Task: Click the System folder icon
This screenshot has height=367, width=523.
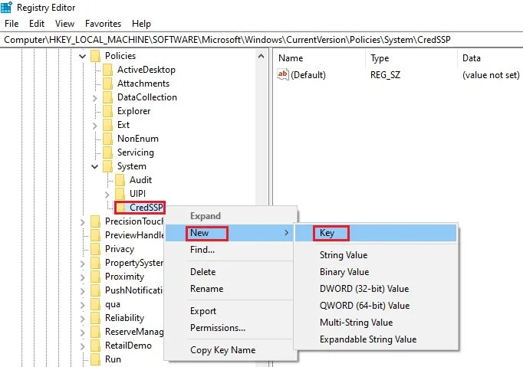Action: click(107, 166)
